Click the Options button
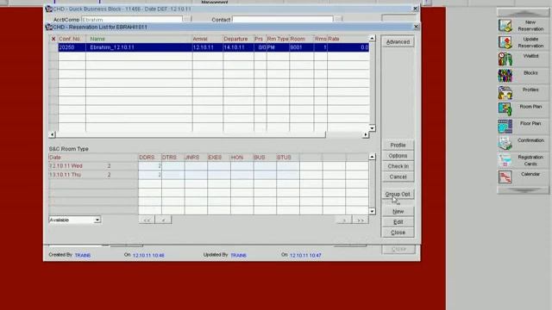 (x=398, y=156)
